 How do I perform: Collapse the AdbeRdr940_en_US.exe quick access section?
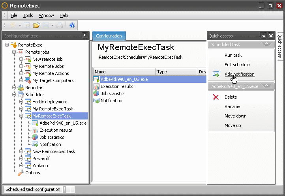pyautogui.click(x=266, y=85)
